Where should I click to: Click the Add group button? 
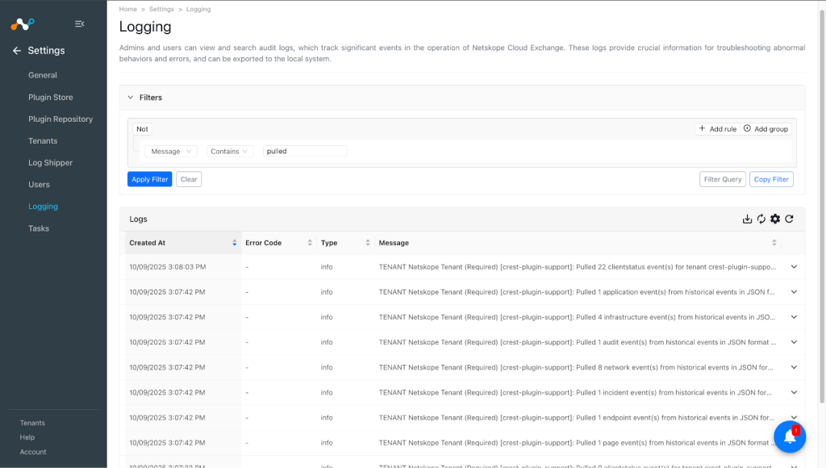coord(766,129)
